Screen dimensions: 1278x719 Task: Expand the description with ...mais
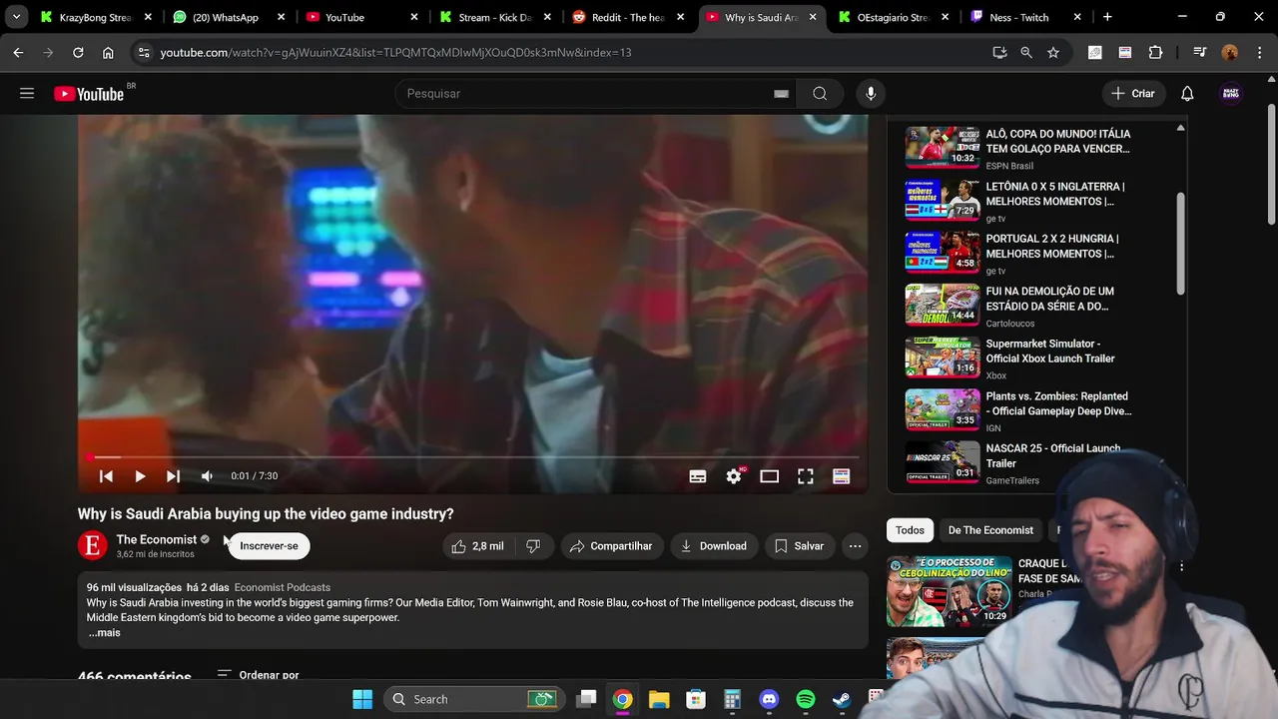pos(104,633)
